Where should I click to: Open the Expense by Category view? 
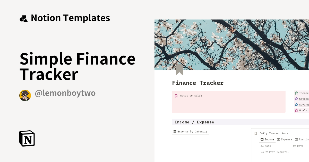(191, 131)
